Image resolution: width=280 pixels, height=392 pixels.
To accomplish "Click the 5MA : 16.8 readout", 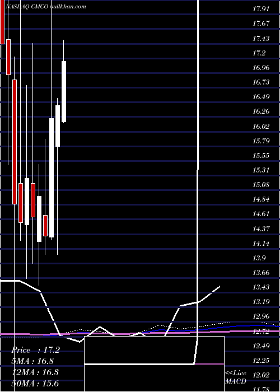I will tap(32, 361).
